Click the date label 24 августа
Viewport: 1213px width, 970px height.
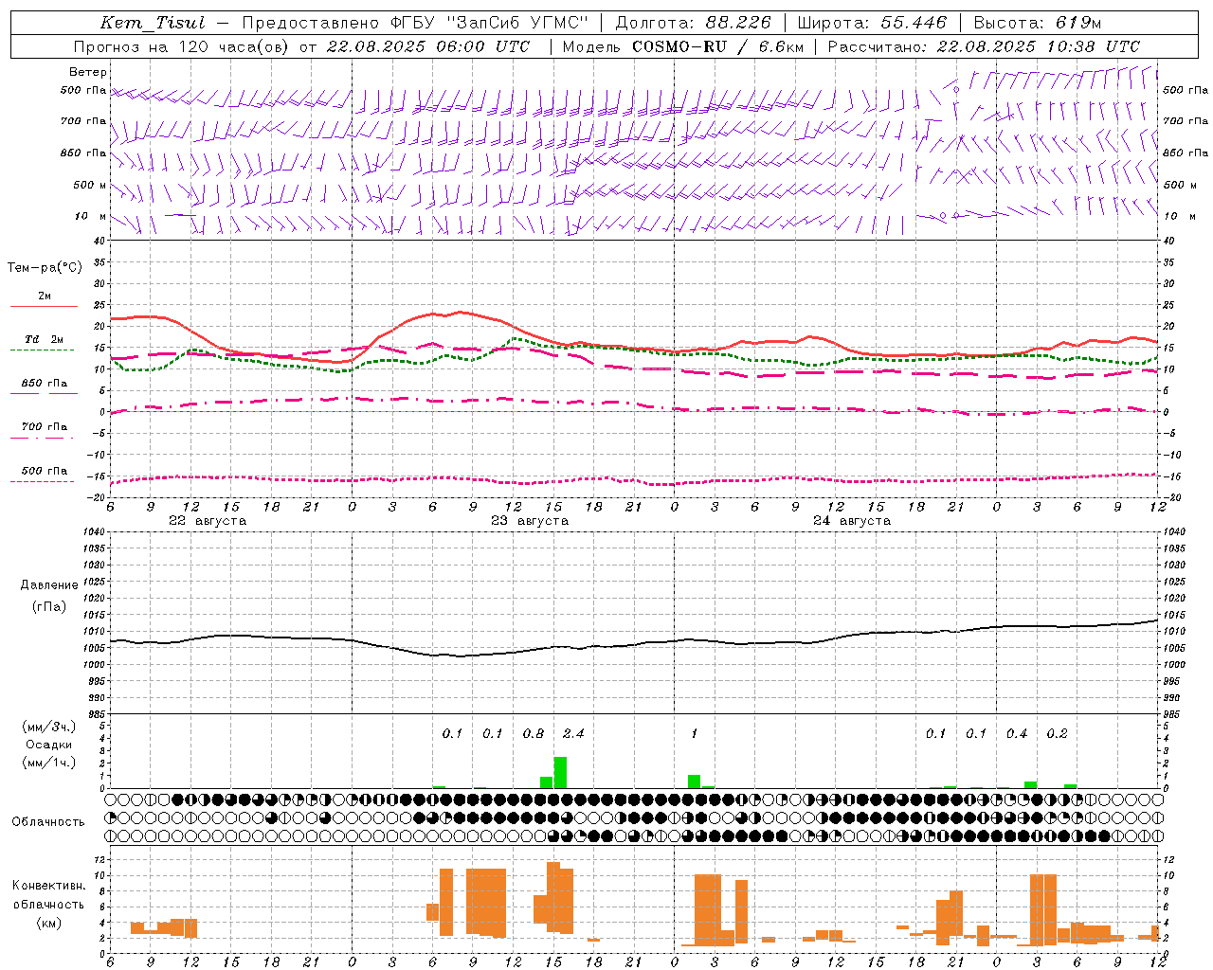pyautogui.click(x=852, y=521)
